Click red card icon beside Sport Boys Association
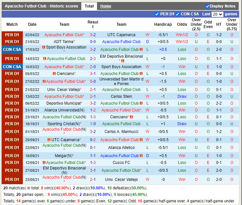The width and height of the screenshot is (242, 205). [44, 47]
